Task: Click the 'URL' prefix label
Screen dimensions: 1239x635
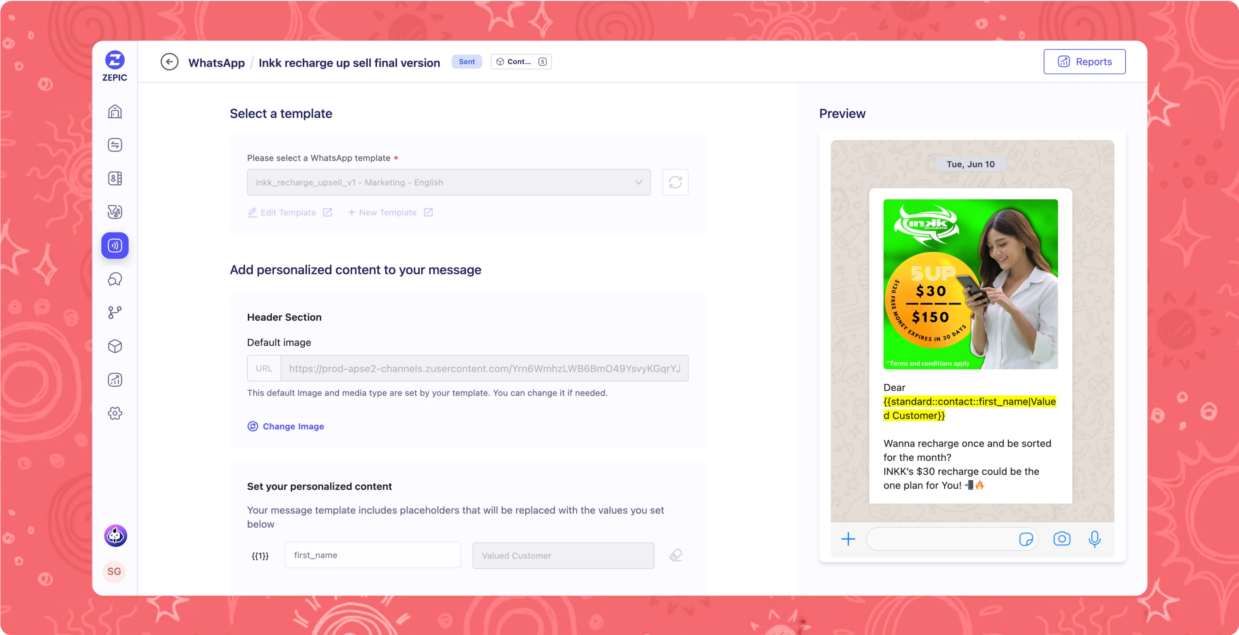Action: click(x=264, y=368)
